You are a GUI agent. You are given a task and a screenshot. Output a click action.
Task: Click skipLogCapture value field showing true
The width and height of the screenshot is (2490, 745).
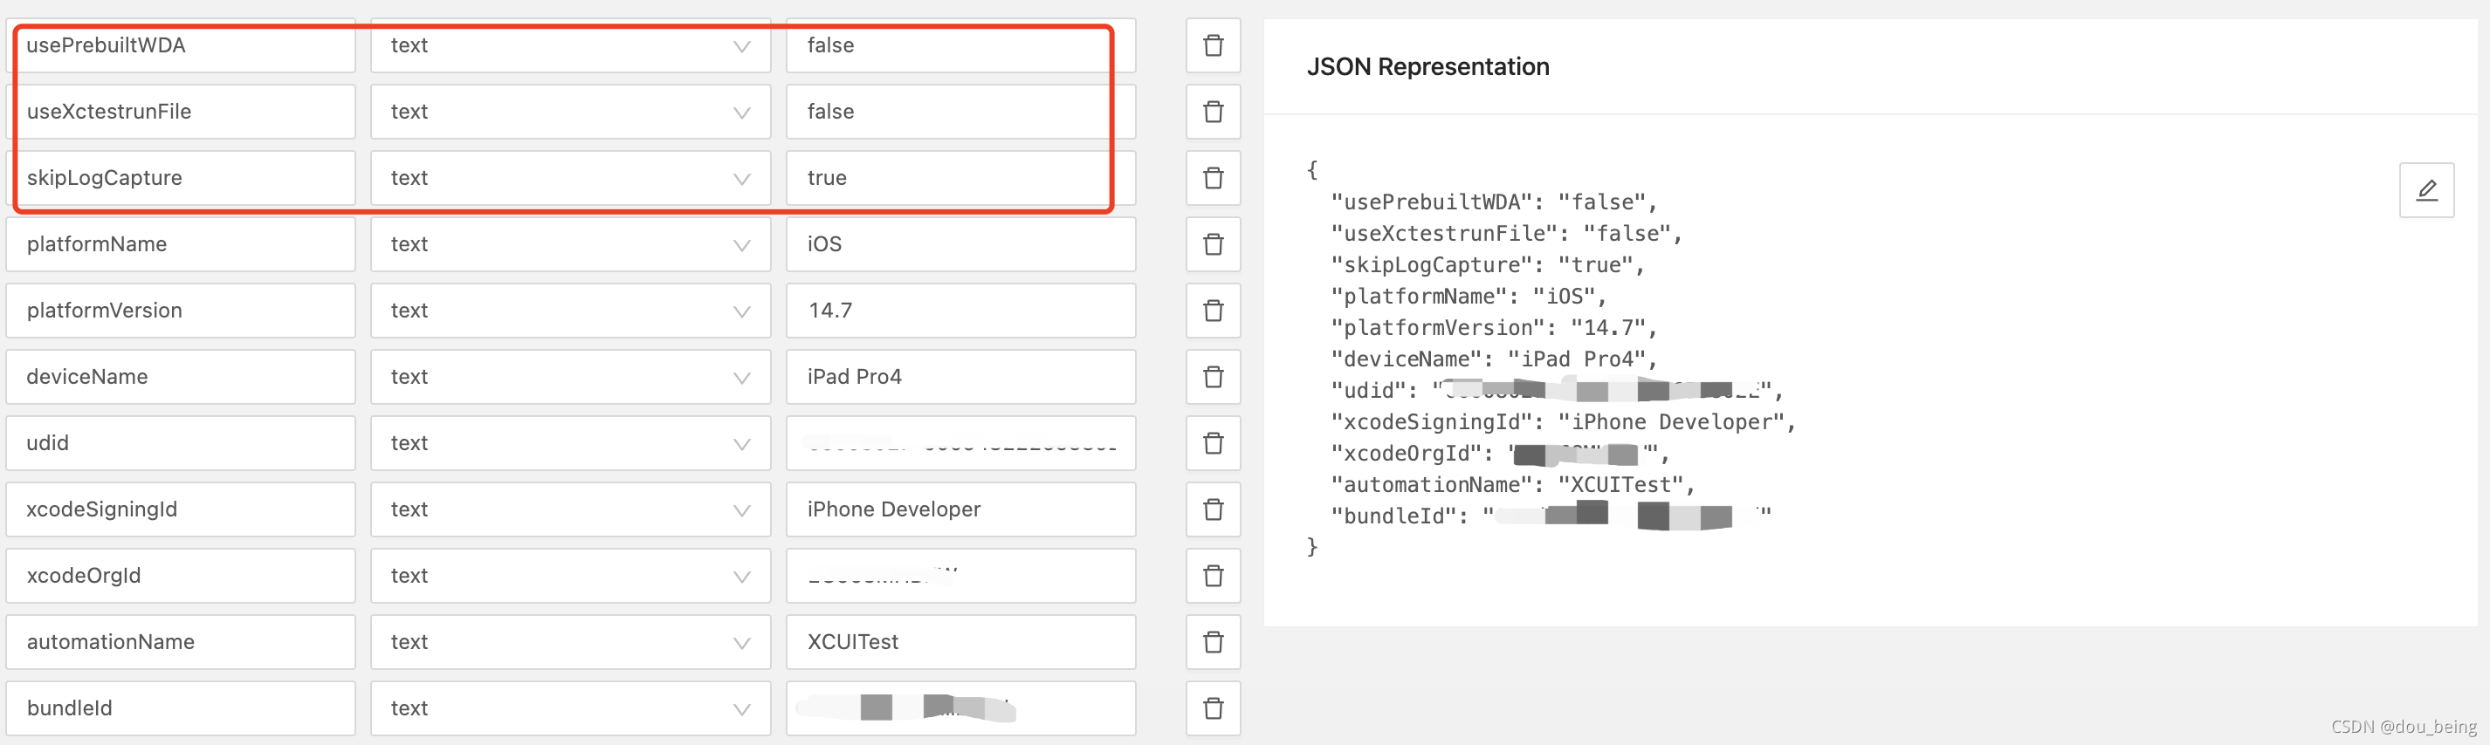pyautogui.click(x=960, y=178)
